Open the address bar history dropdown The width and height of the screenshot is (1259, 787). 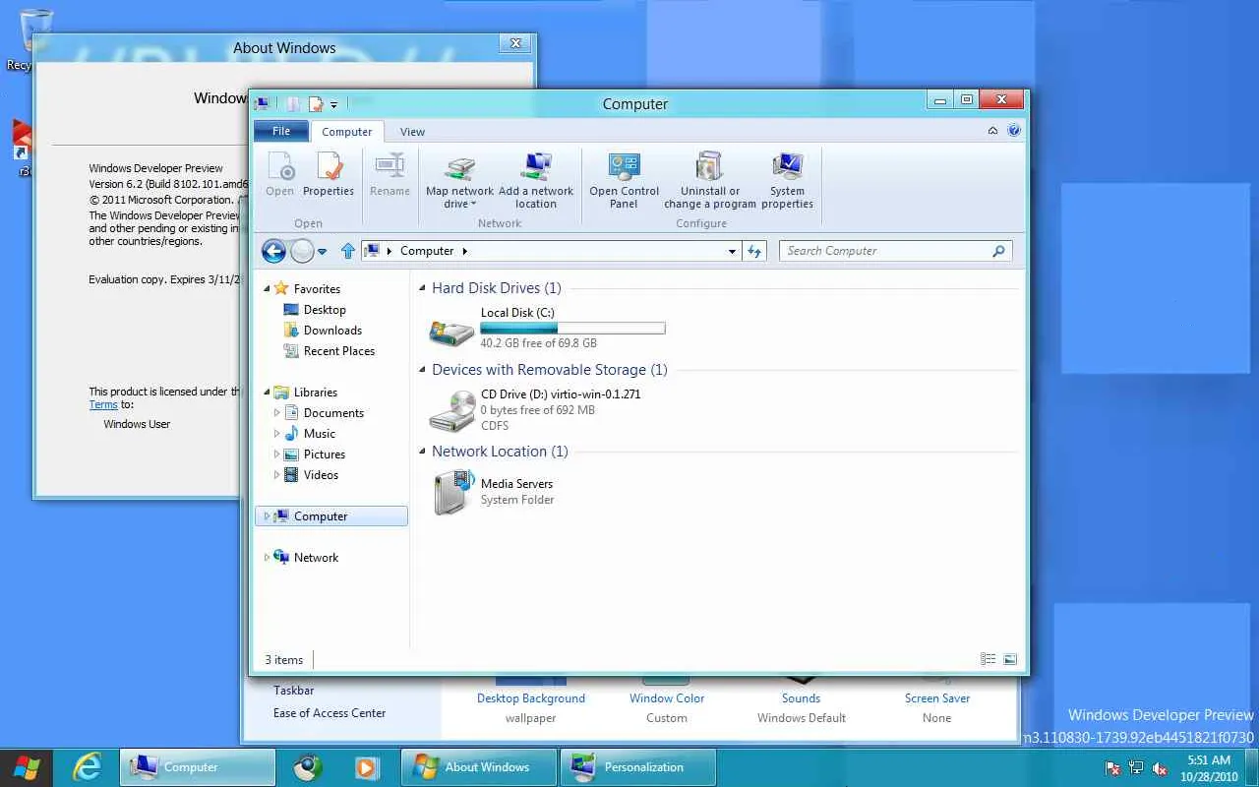732,252
